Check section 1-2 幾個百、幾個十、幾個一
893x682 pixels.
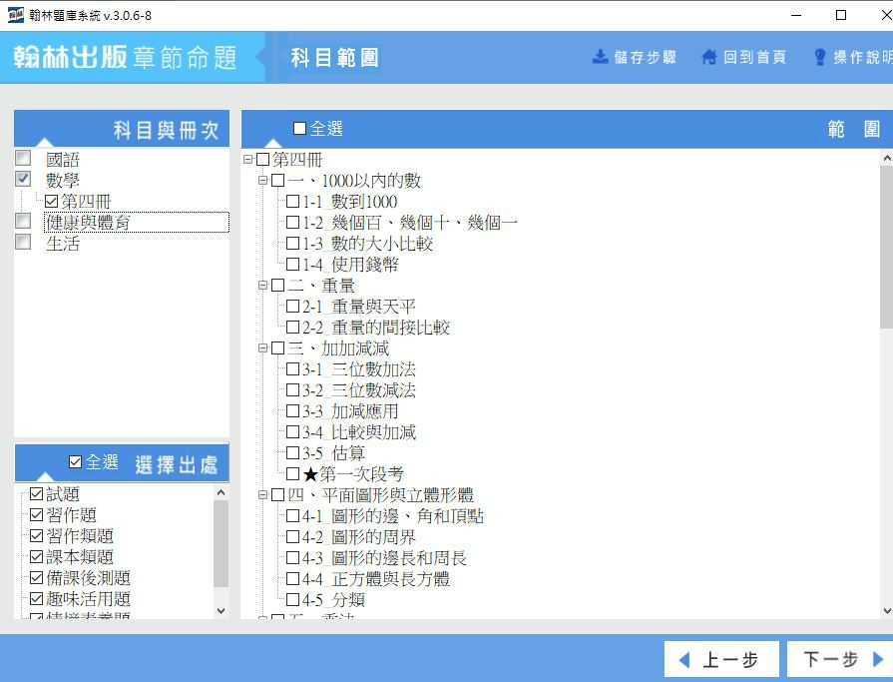[292, 223]
